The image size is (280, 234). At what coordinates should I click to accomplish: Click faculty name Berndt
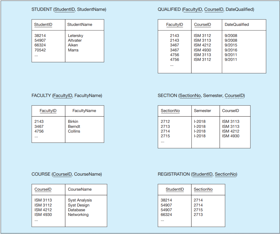[x=74, y=126]
